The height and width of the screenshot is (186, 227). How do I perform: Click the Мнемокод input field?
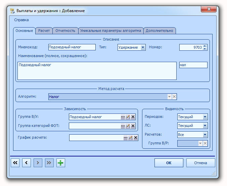(x=72, y=47)
